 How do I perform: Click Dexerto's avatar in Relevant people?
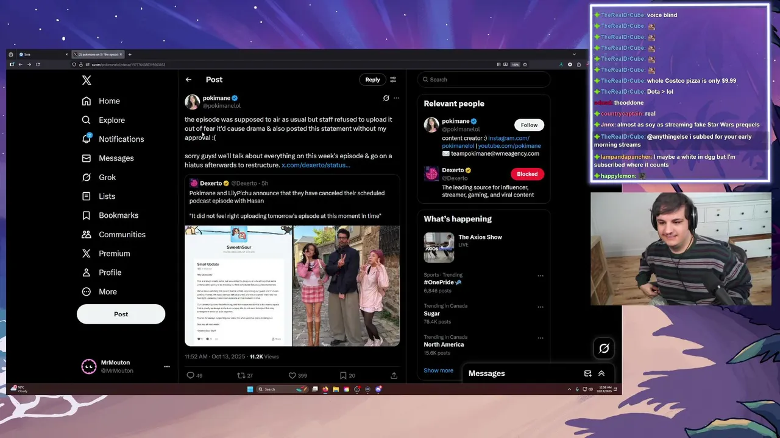(x=431, y=174)
